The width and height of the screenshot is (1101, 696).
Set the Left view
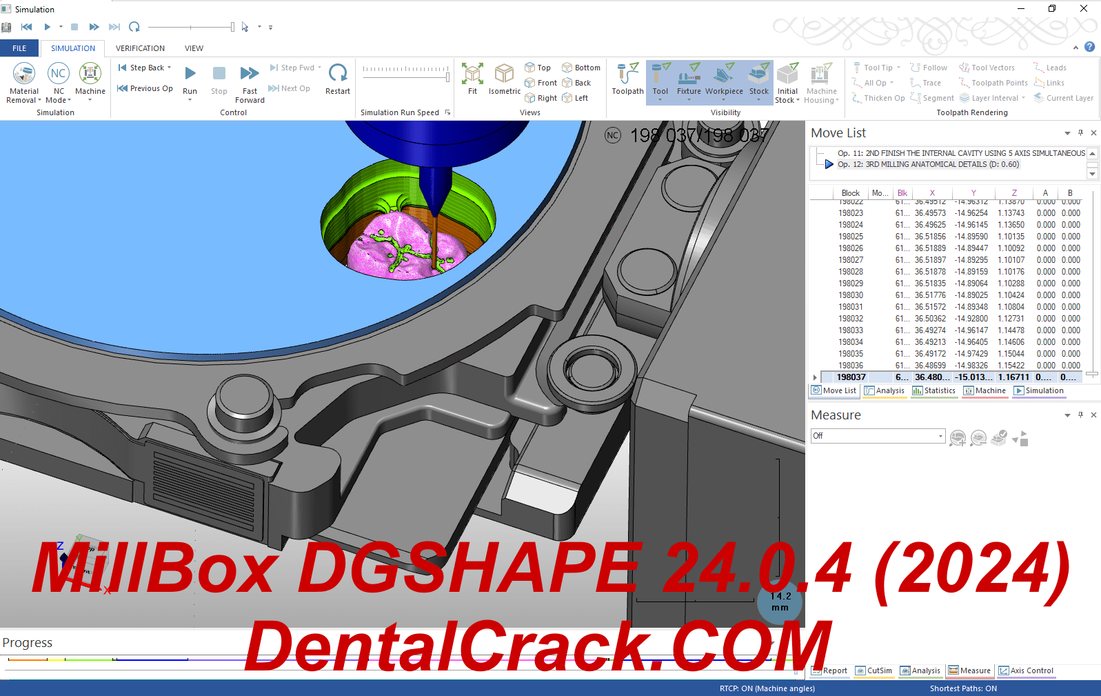[575, 98]
